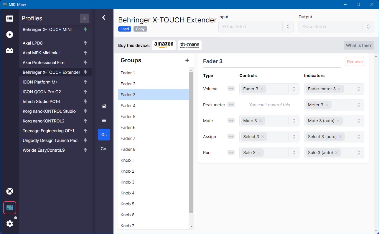Click the Copy button
The image size is (379, 234).
(x=140, y=29)
